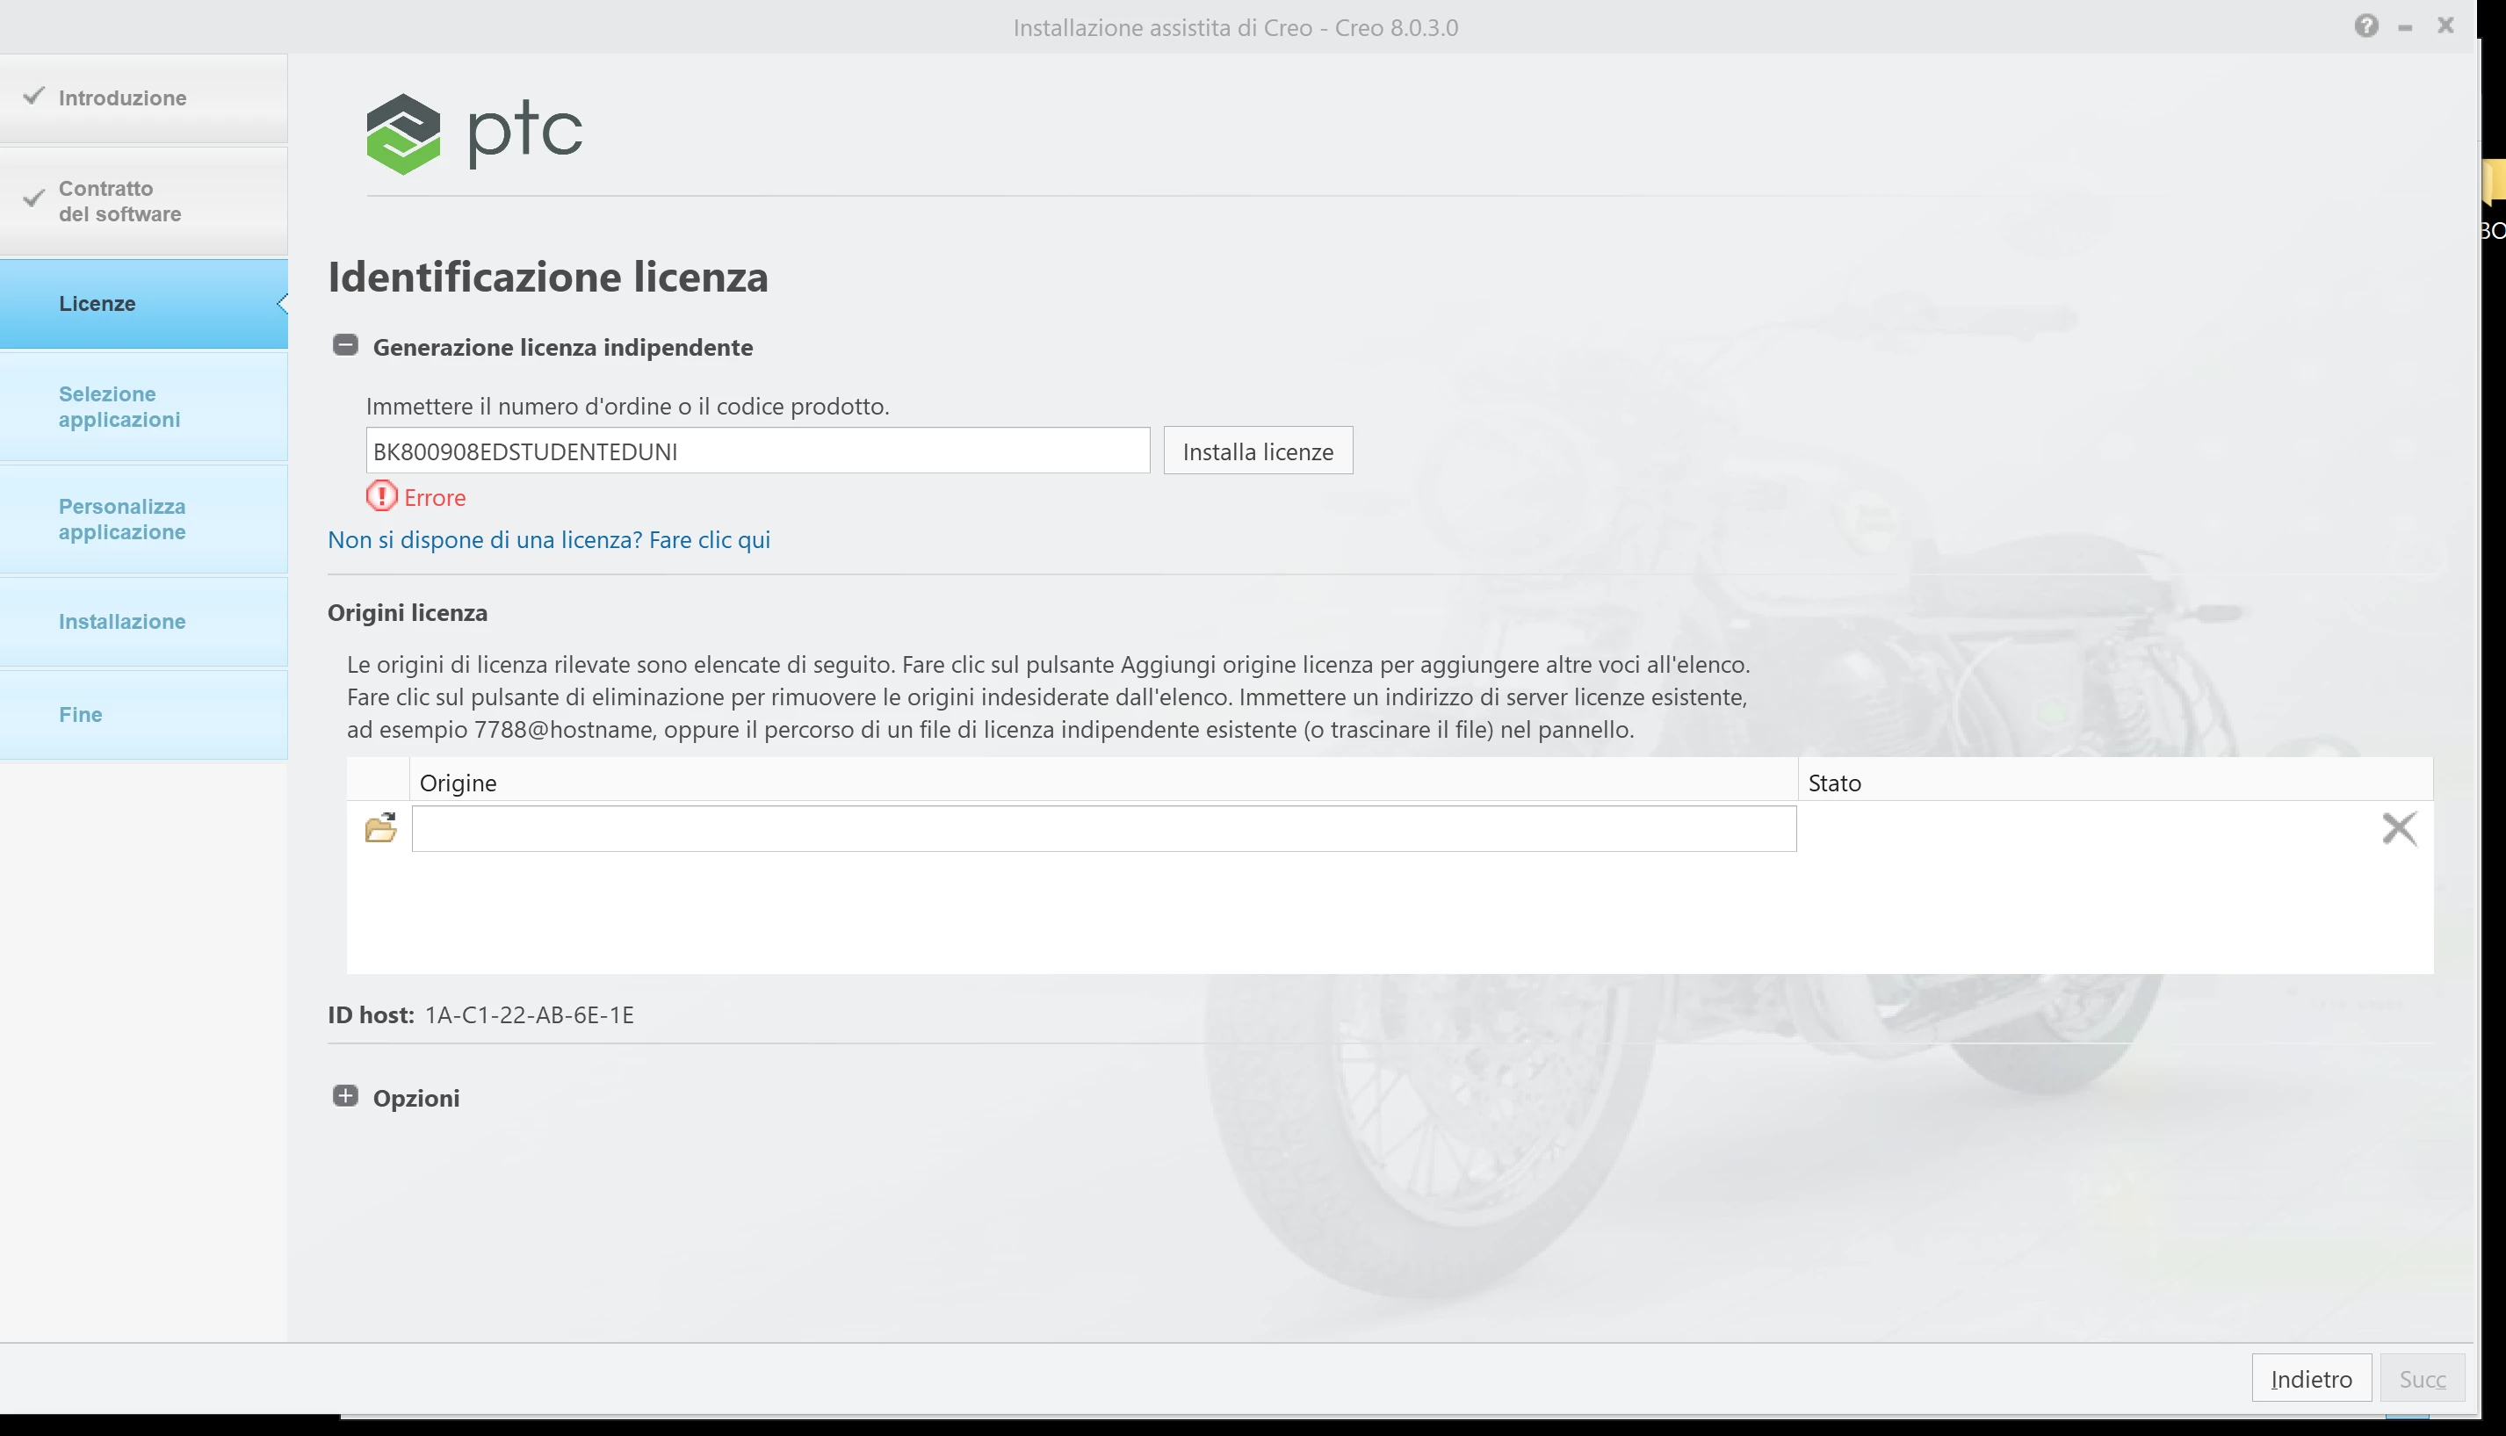2506x1436 pixels.
Task: Open Contratto del software step
Action: (x=119, y=201)
